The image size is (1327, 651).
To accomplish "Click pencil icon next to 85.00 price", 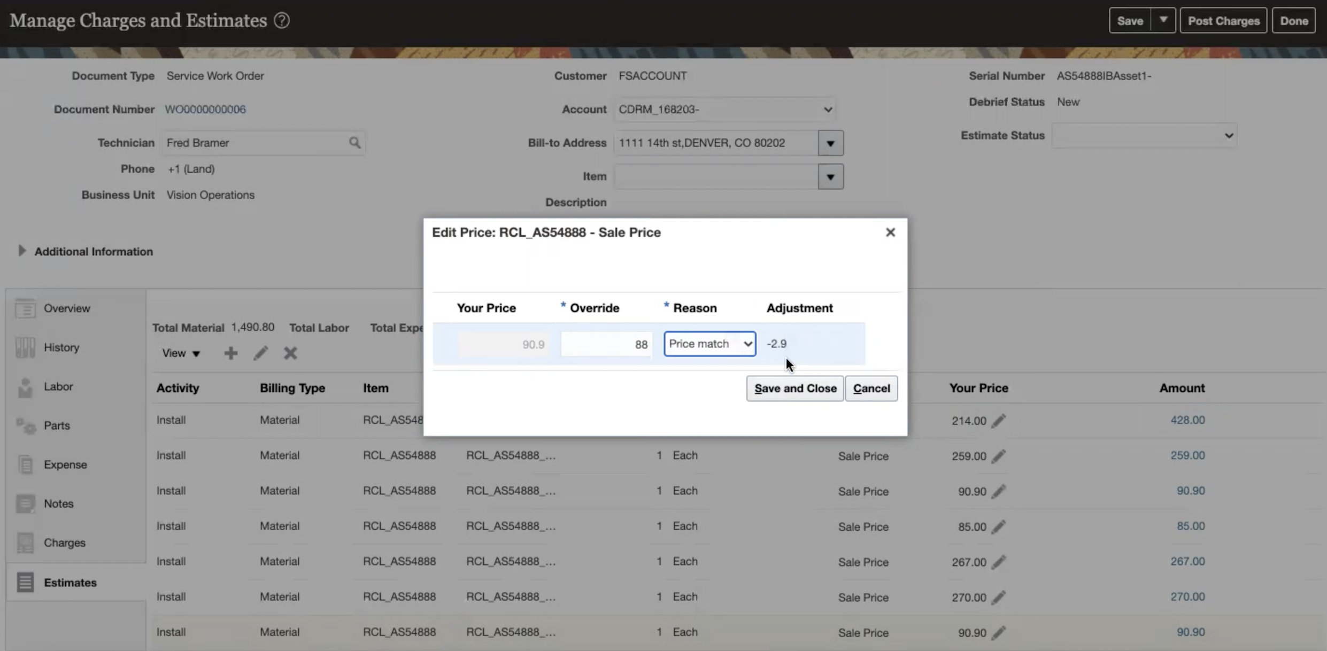I will point(998,526).
